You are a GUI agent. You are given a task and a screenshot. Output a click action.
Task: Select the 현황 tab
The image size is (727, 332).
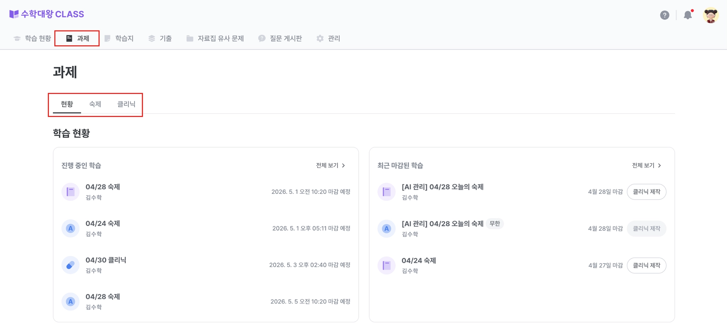tap(67, 104)
